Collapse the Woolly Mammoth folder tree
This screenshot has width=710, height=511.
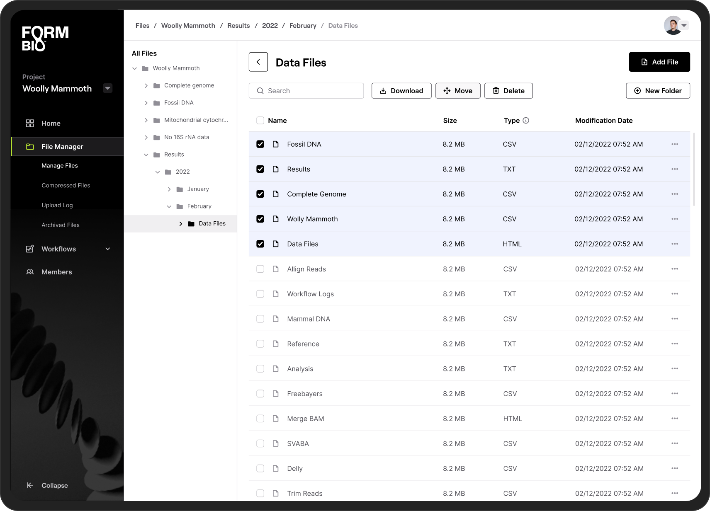coord(134,68)
